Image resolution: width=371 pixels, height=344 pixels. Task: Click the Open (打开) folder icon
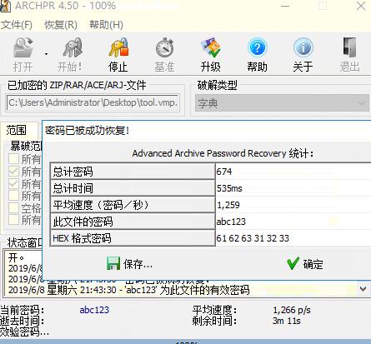tap(23, 48)
